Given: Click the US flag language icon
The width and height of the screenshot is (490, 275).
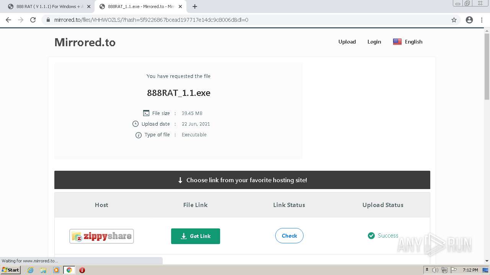Looking at the screenshot, I should tap(397, 42).
